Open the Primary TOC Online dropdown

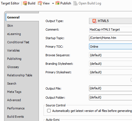pos(111,47)
